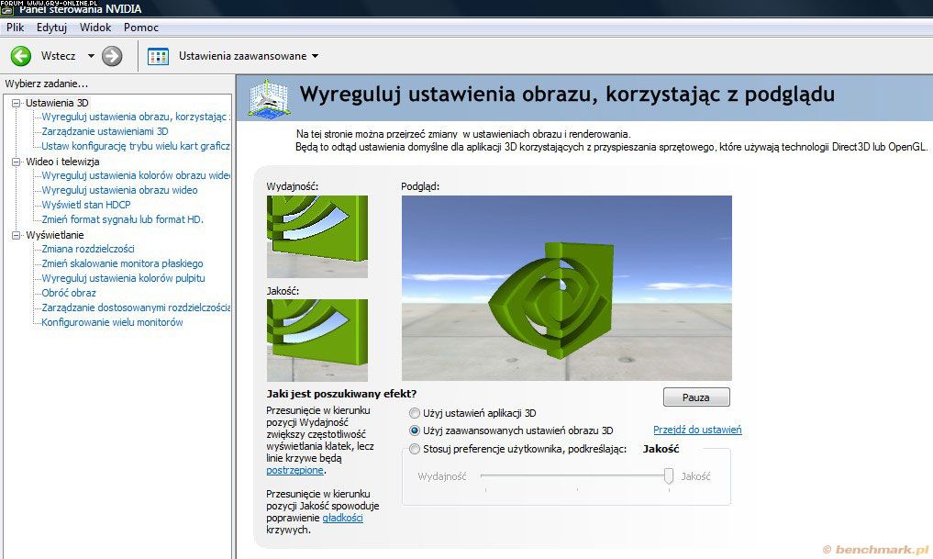Select Użyj ustawień aplikacji 3D radio button
Viewport: 933px width, 559px height.
416,413
